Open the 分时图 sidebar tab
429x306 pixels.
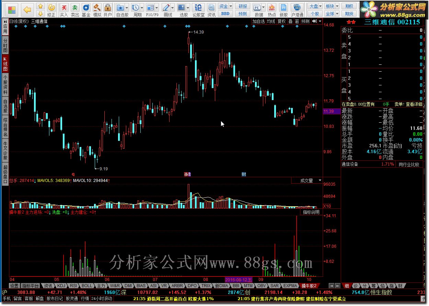(5, 46)
